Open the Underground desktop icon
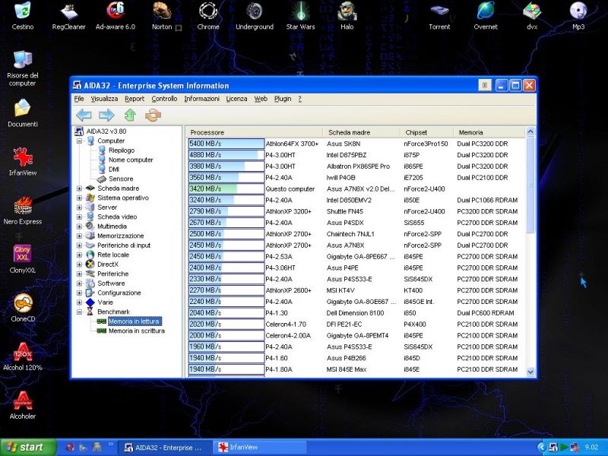The height and width of the screenshot is (456, 608). coord(255,16)
